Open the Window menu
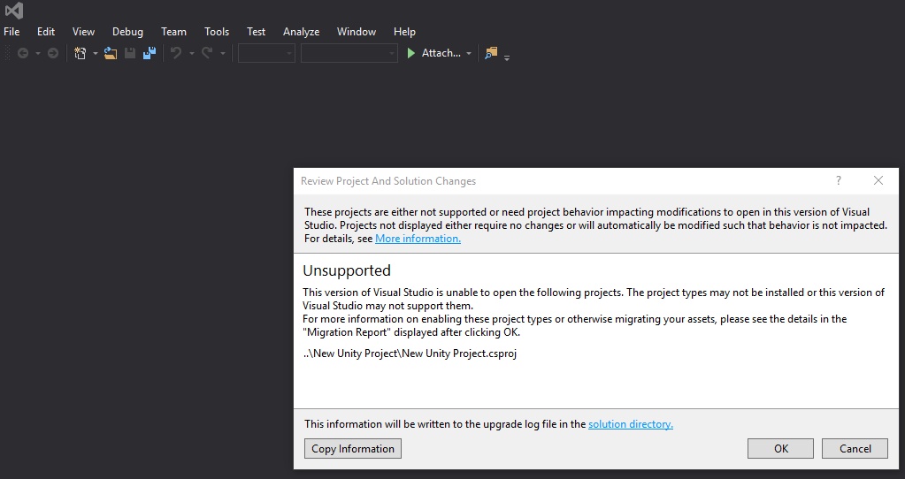This screenshot has width=905, height=479. point(357,32)
